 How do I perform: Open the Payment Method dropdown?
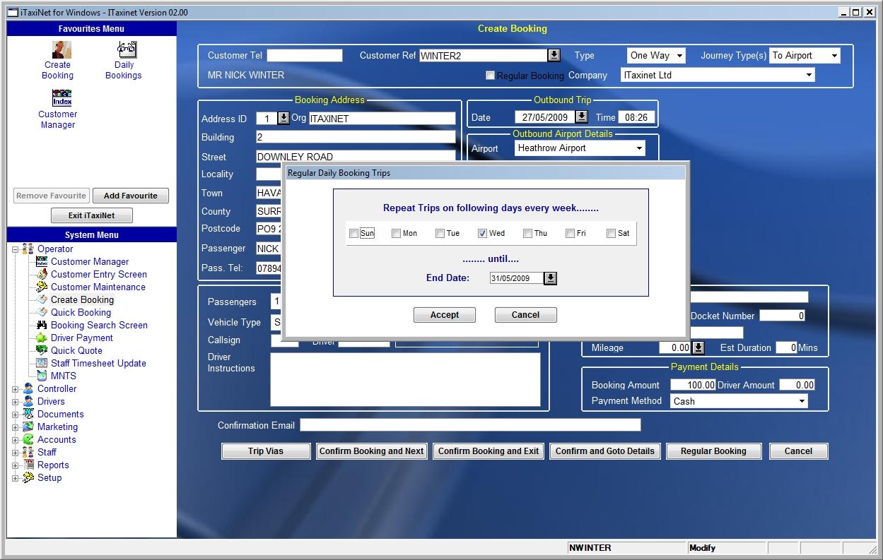(802, 401)
